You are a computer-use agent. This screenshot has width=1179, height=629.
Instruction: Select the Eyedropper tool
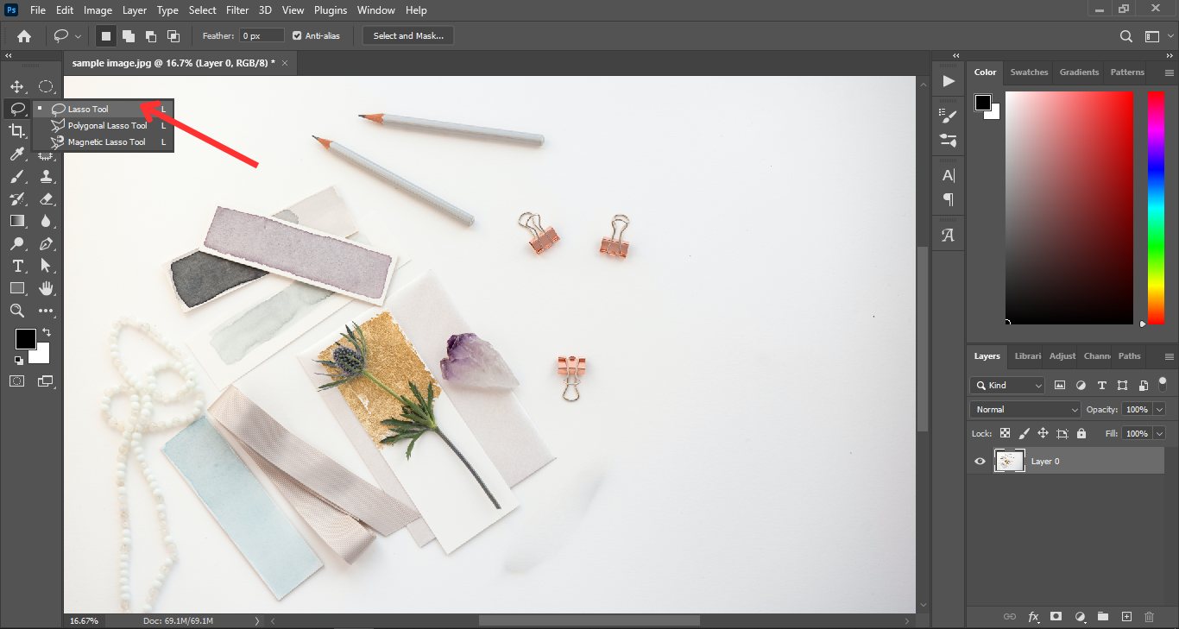(16, 154)
